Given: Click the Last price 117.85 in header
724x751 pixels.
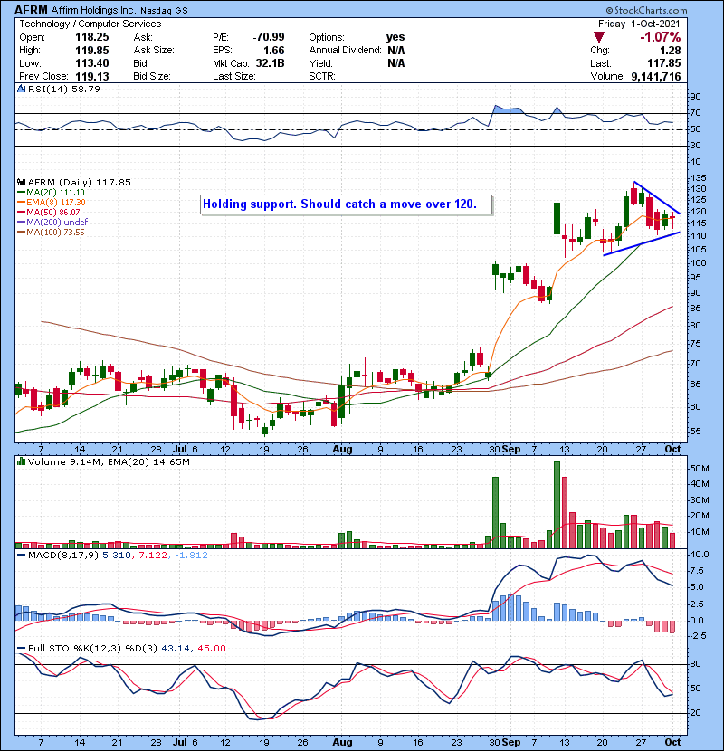Looking at the screenshot, I should pyautogui.click(x=664, y=63).
